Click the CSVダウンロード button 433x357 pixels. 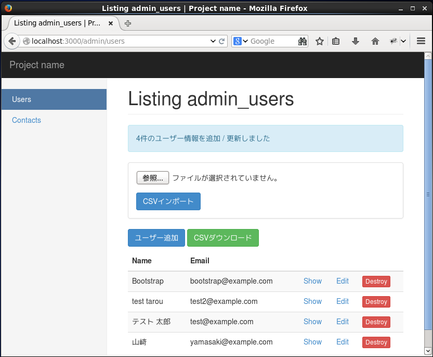[223, 238]
